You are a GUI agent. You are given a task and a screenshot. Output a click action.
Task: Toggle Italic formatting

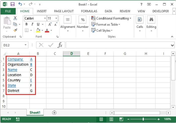(x=32, y=24)
